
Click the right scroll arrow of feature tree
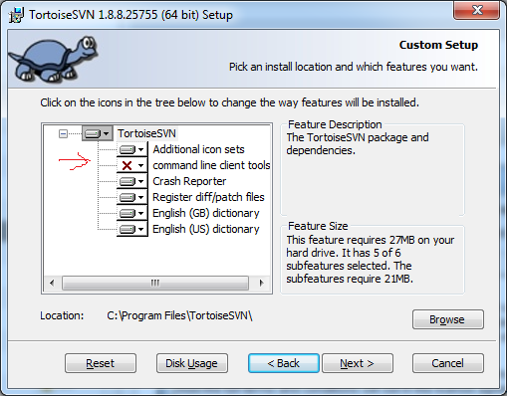(261, 284)
